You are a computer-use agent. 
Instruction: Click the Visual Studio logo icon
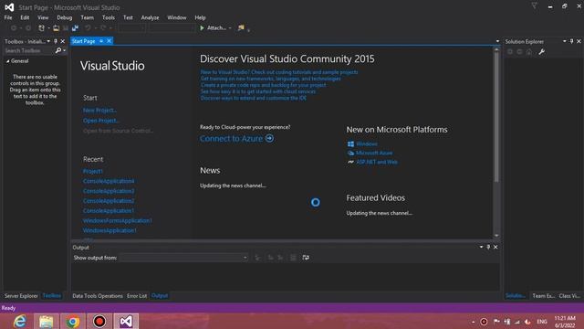coord(9,7)
